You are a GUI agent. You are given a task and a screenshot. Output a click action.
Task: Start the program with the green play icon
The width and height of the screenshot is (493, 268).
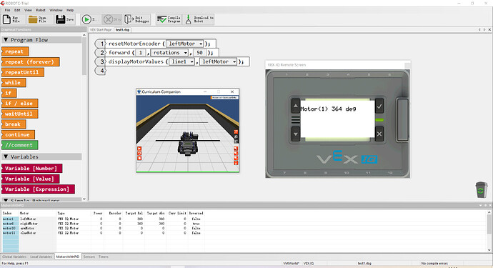[x=86, y=19]
